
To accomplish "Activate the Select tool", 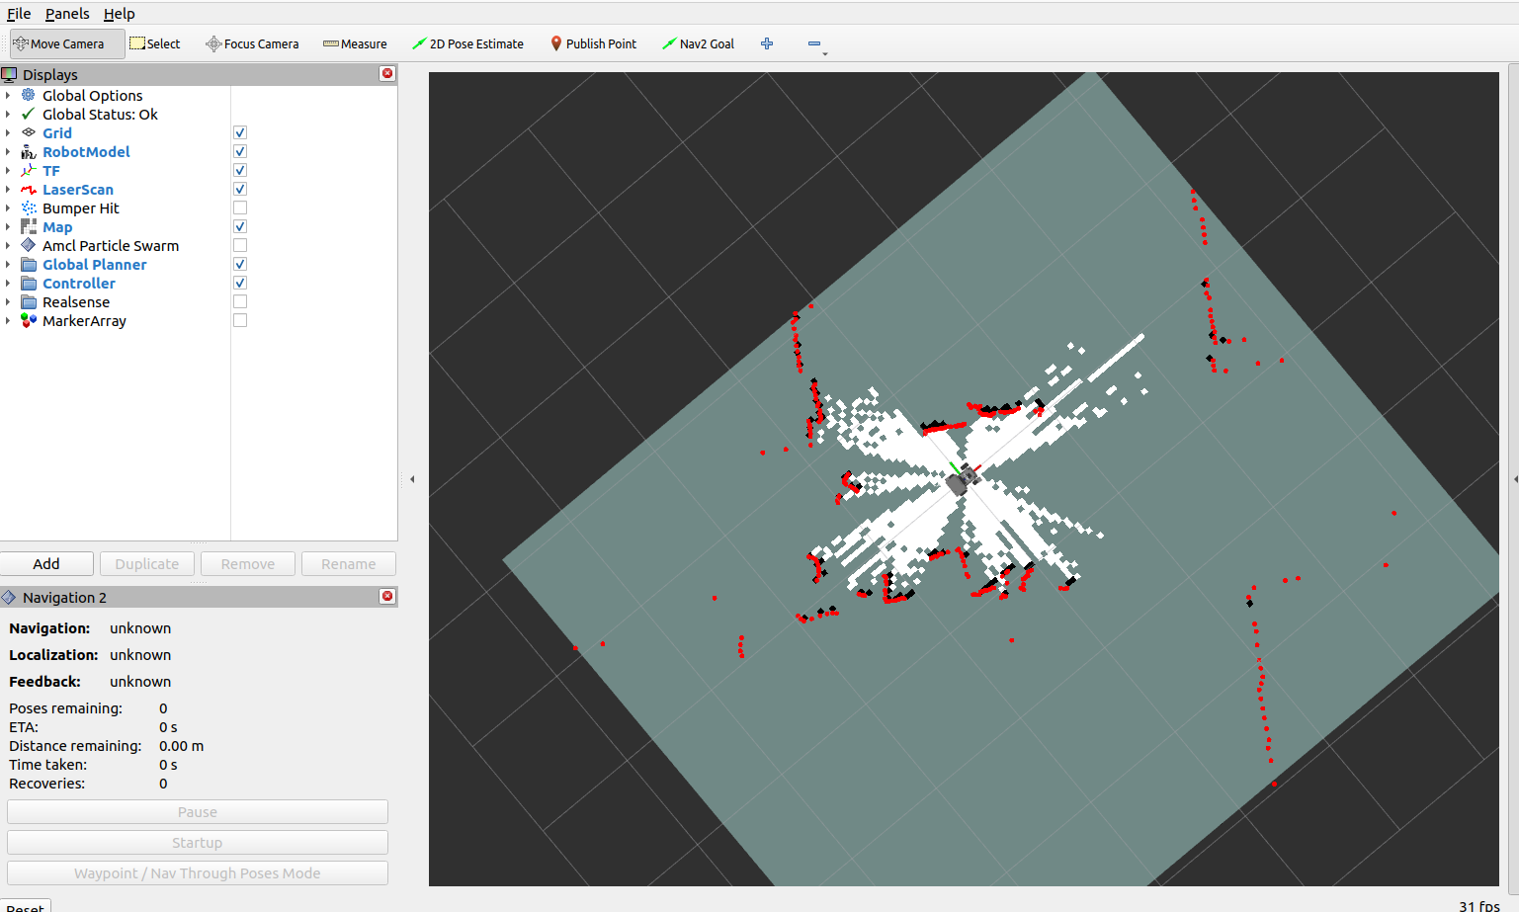I will point(155,43).
